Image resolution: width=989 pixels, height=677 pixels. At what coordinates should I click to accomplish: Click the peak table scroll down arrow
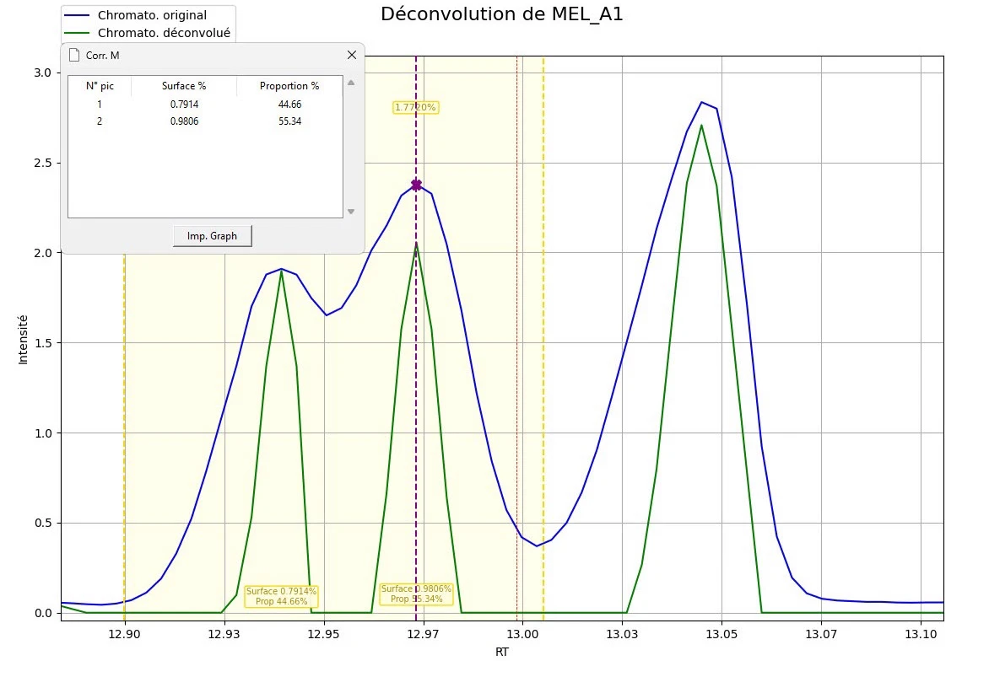(x=351, y=212)
